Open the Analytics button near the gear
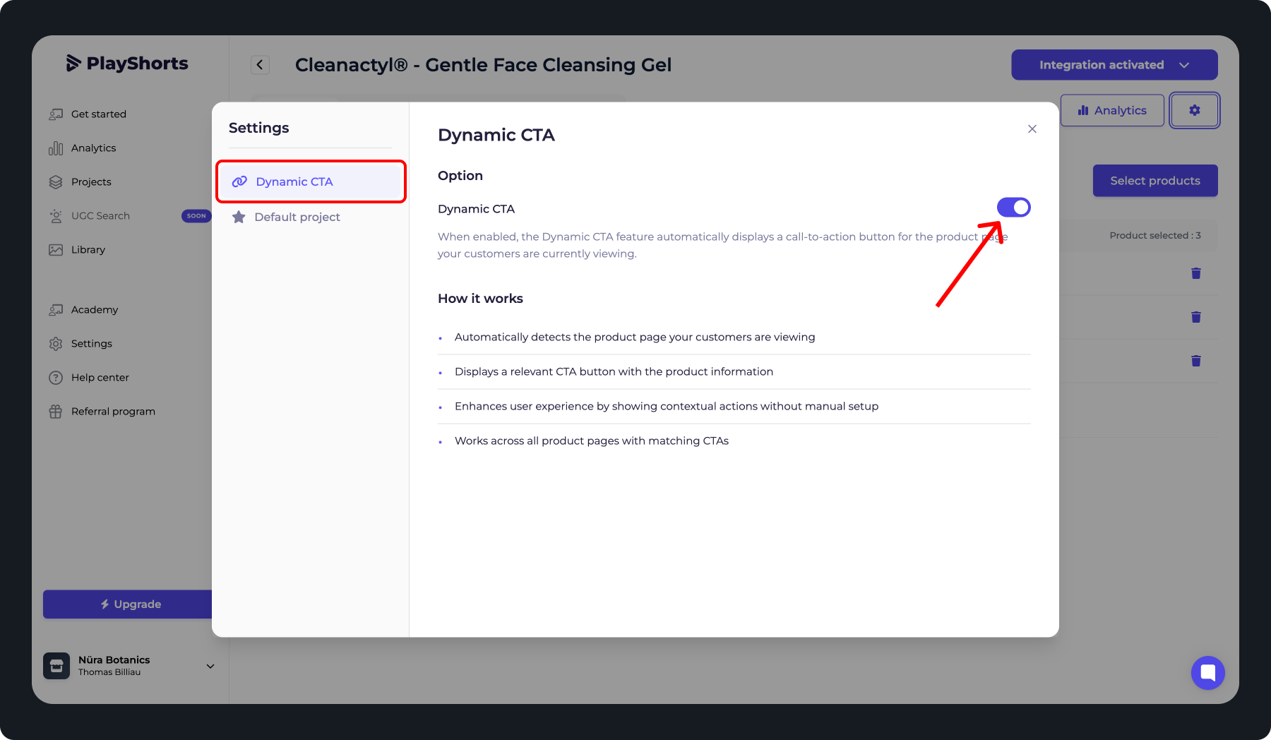The height and width of the screenshot is (740, 1271). point(1111,111)
